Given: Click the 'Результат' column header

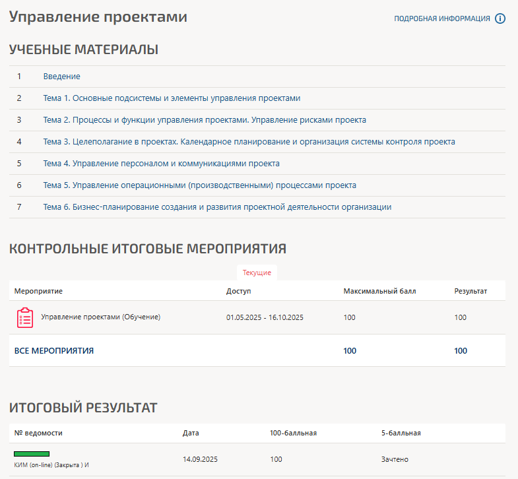Looking at the screenshot, I should click(x=470, y=291).
